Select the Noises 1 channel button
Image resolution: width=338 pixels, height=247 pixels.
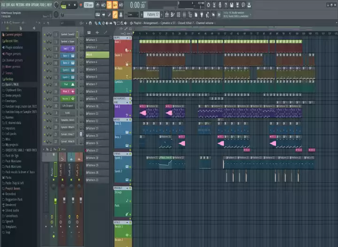(x=68, y=99)
